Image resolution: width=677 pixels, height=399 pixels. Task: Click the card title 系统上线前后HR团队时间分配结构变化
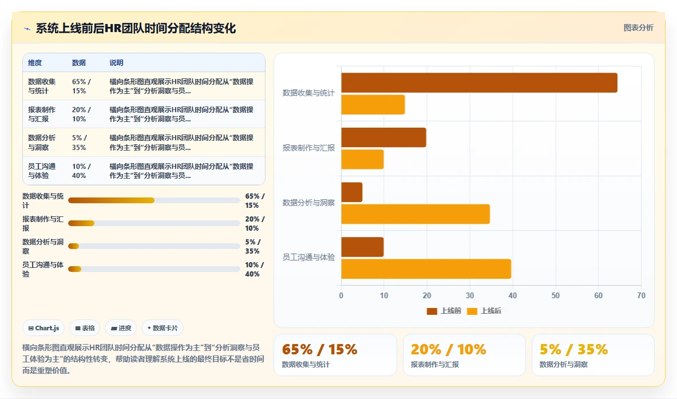[x=136, y=29]
